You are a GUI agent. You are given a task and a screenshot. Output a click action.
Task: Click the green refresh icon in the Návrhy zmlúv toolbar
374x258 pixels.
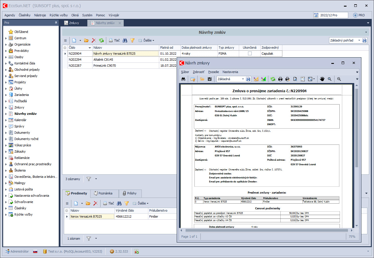pyautogui.click(x=101, y=41)
